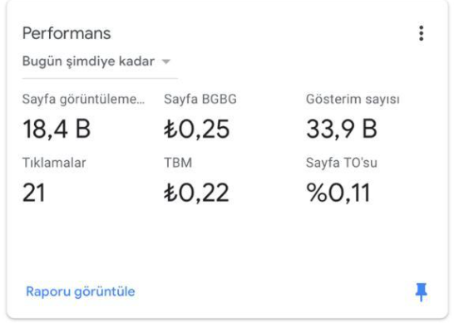Click the 21 clicks value

pos(34,193)
